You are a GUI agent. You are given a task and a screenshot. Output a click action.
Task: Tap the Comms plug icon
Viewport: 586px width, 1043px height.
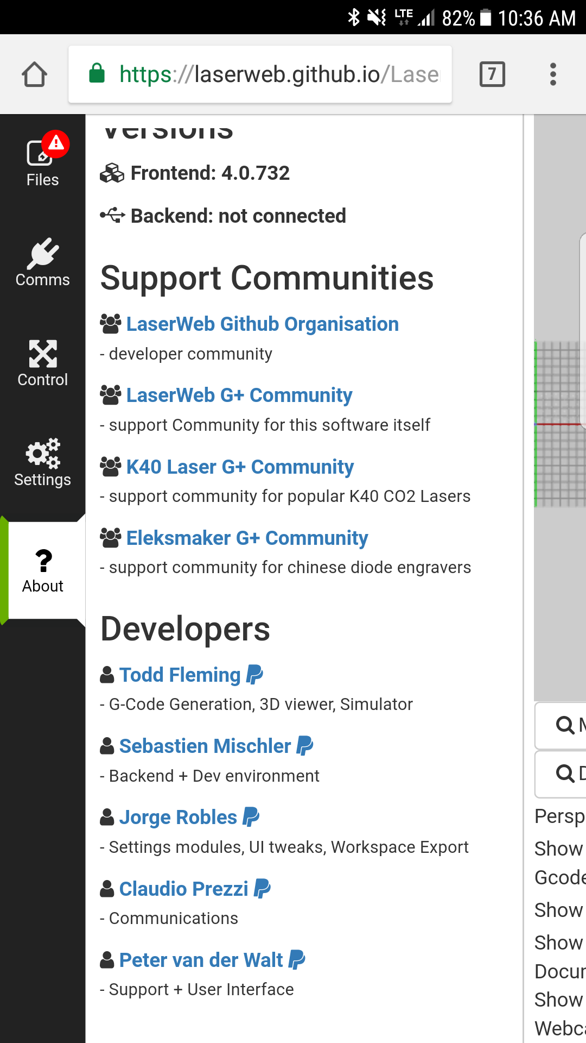coord(43,253)
